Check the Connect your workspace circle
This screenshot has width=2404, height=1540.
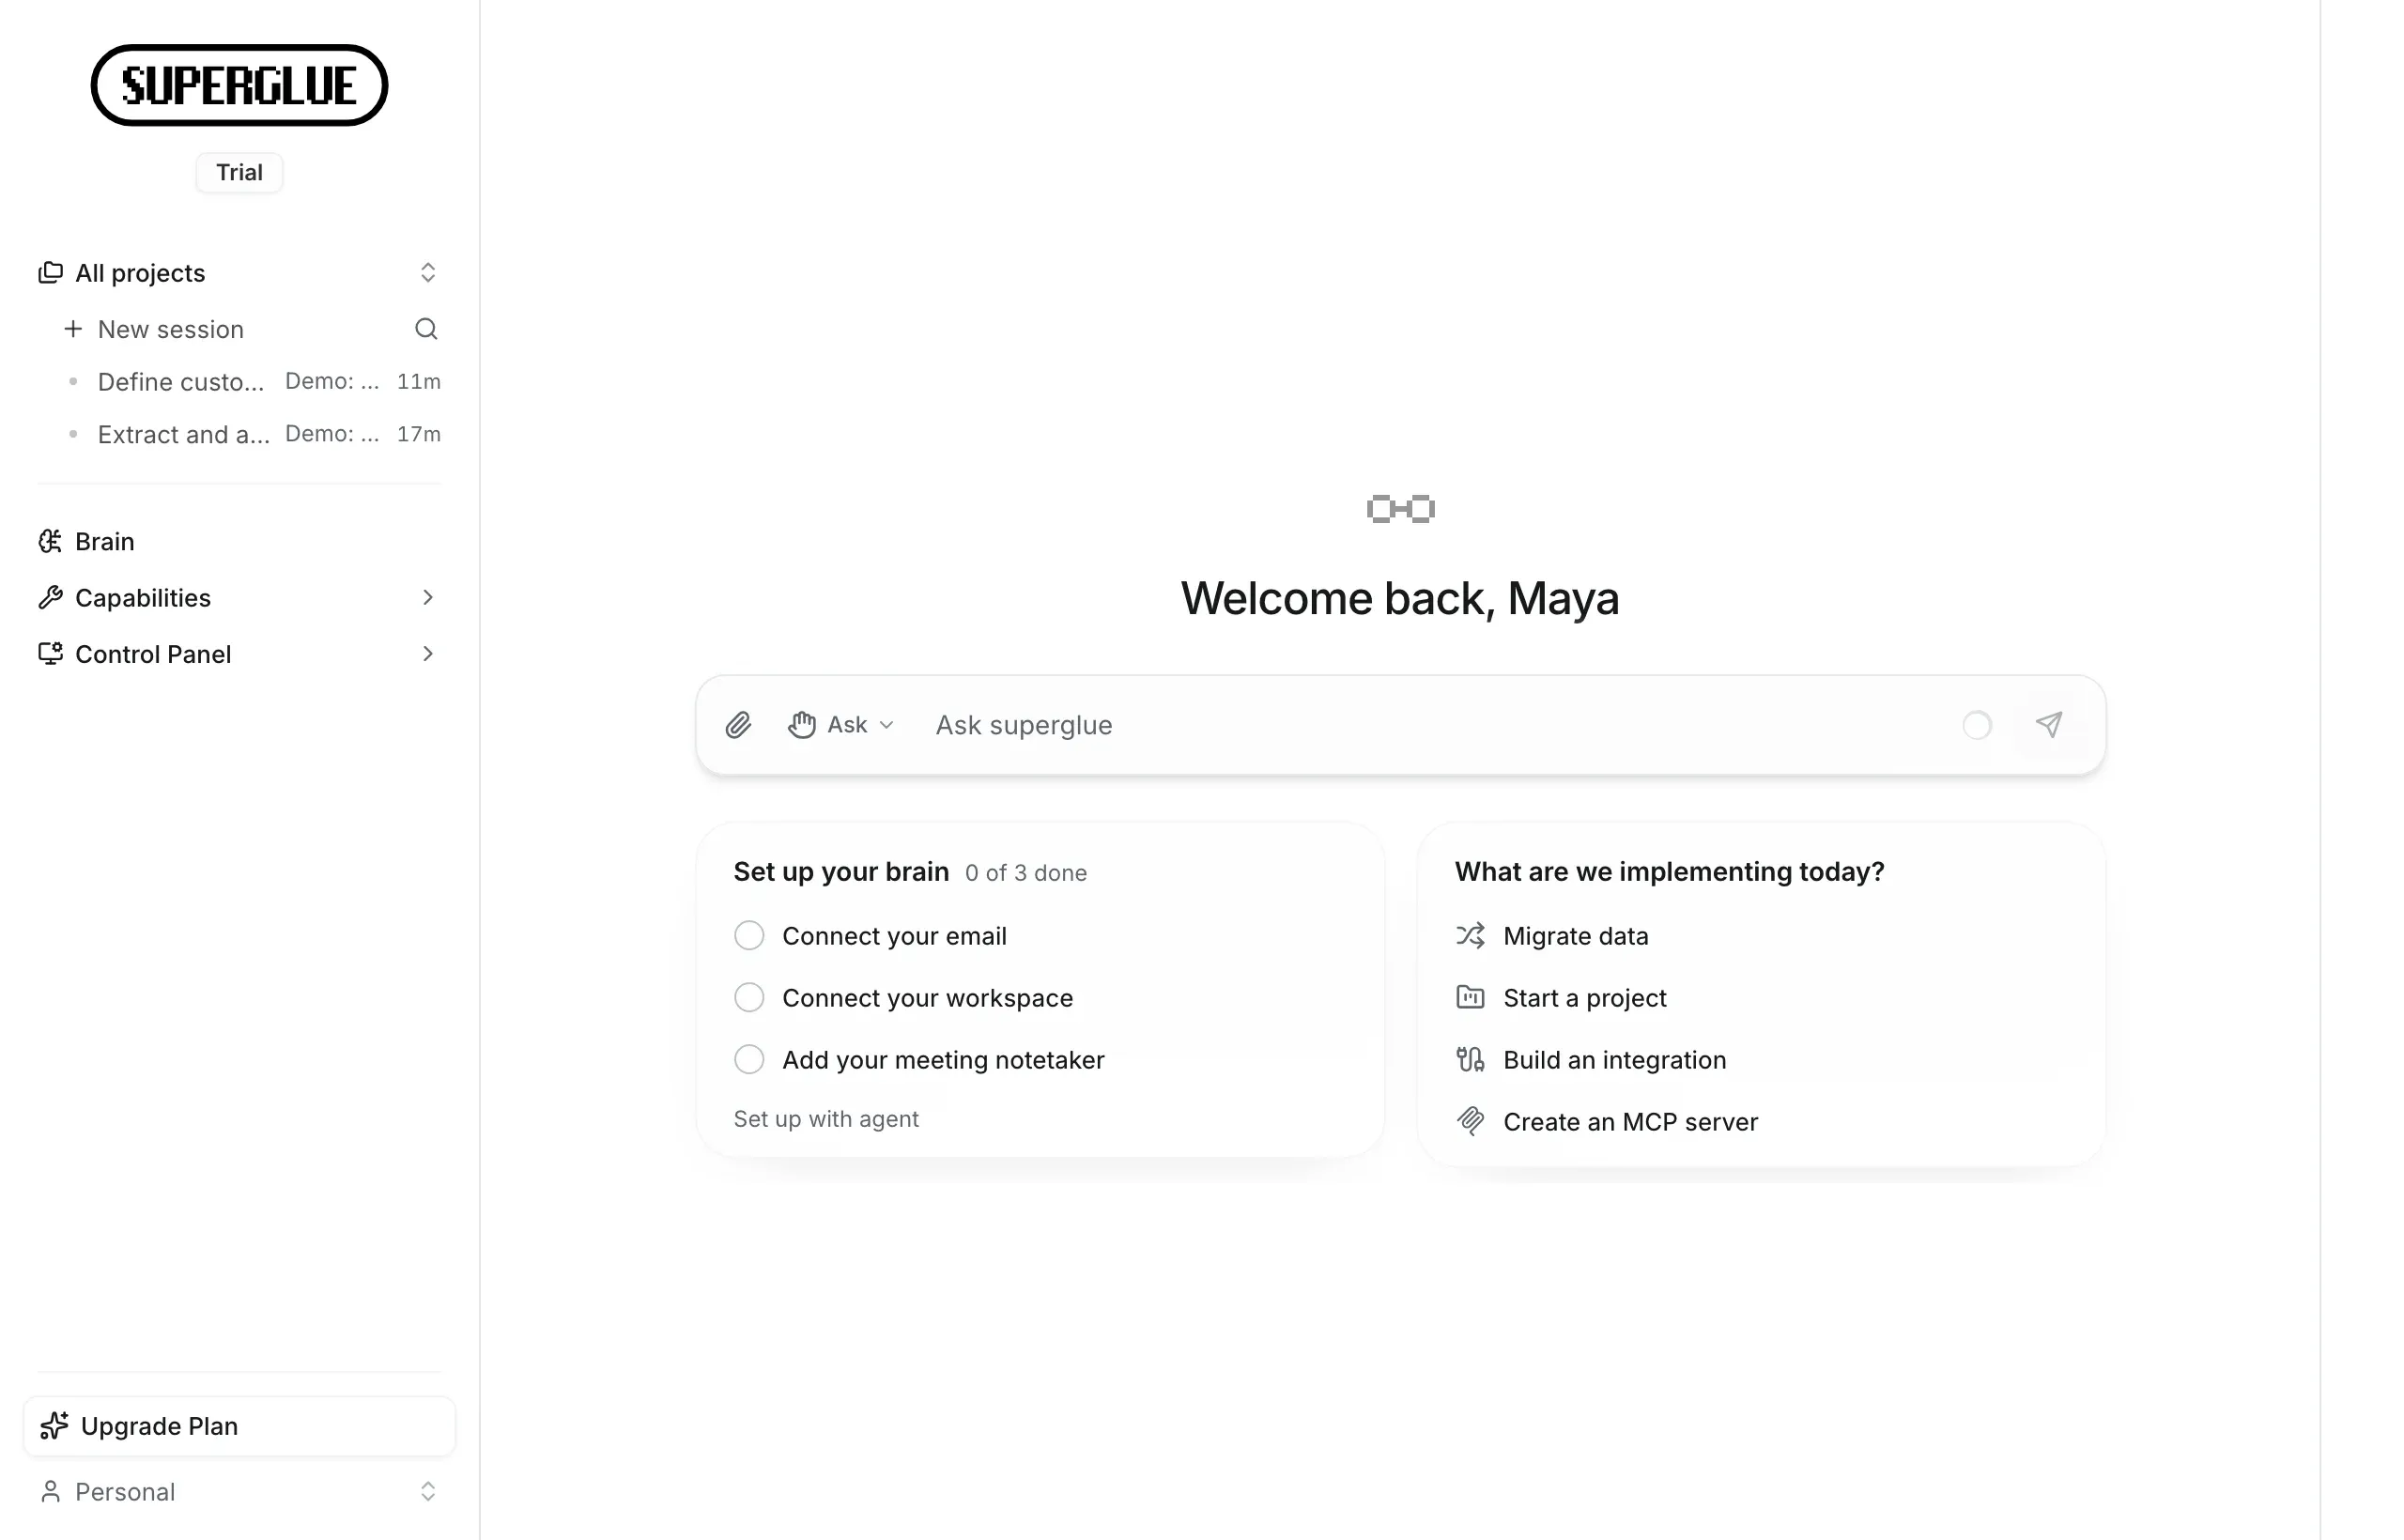(749, 998)
